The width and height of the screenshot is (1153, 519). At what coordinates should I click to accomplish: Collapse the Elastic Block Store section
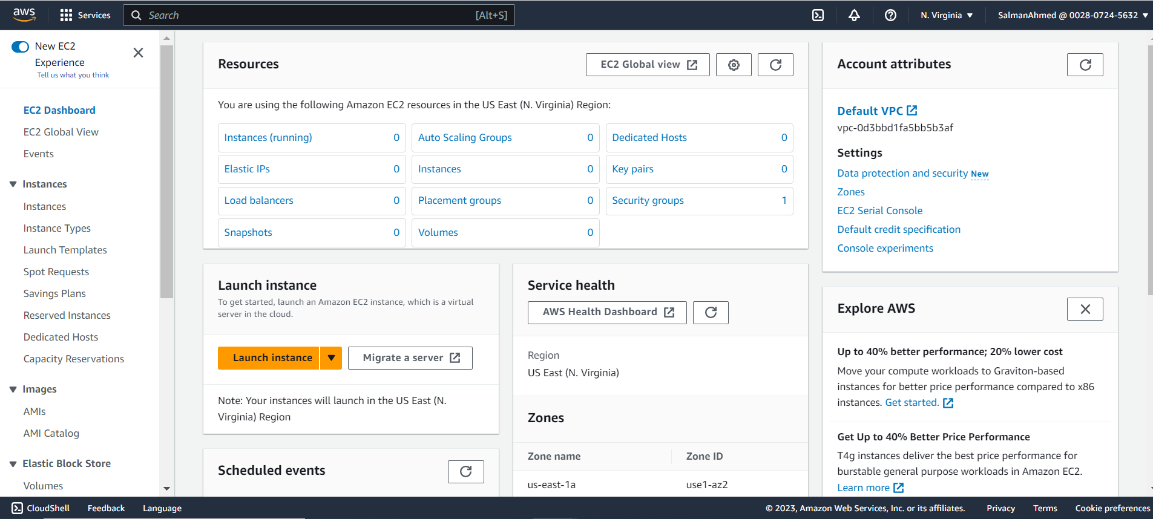coord(13,463)
